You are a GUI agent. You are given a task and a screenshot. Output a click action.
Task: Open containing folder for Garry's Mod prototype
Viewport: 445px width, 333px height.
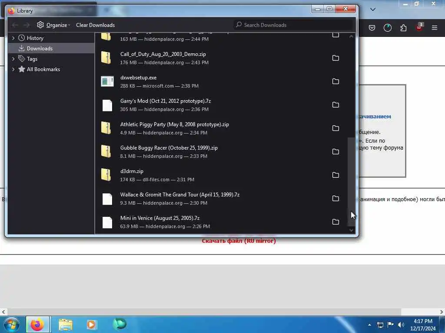point(335,105)
